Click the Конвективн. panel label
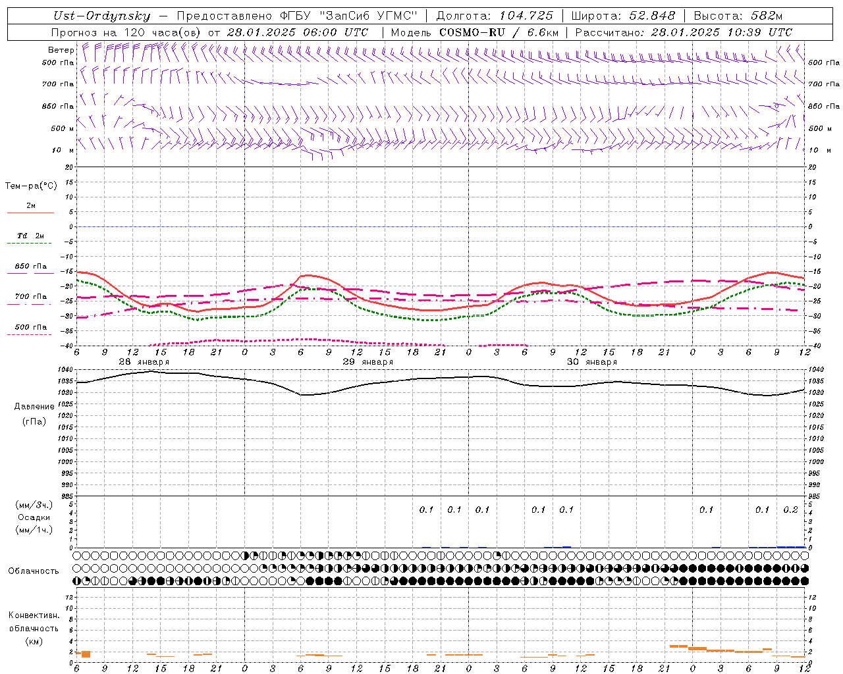 (x=34, y=615)
